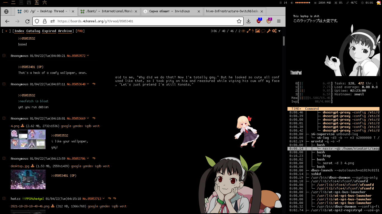
Task: Bookmark this page with the star icon
Action: pyautogui.click(x=239, y=21)
